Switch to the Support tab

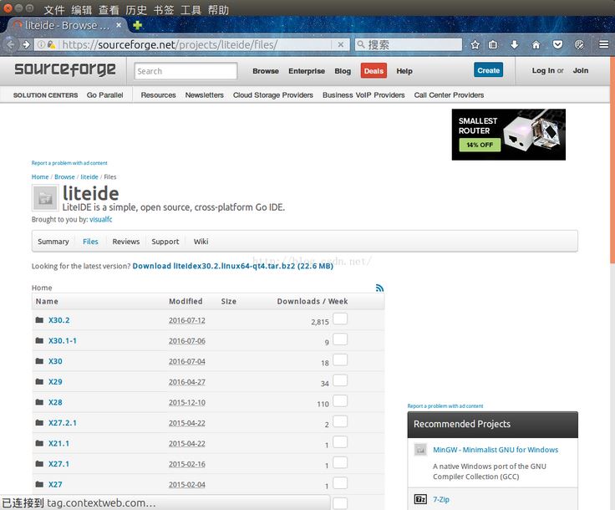(x=165, y=242)
